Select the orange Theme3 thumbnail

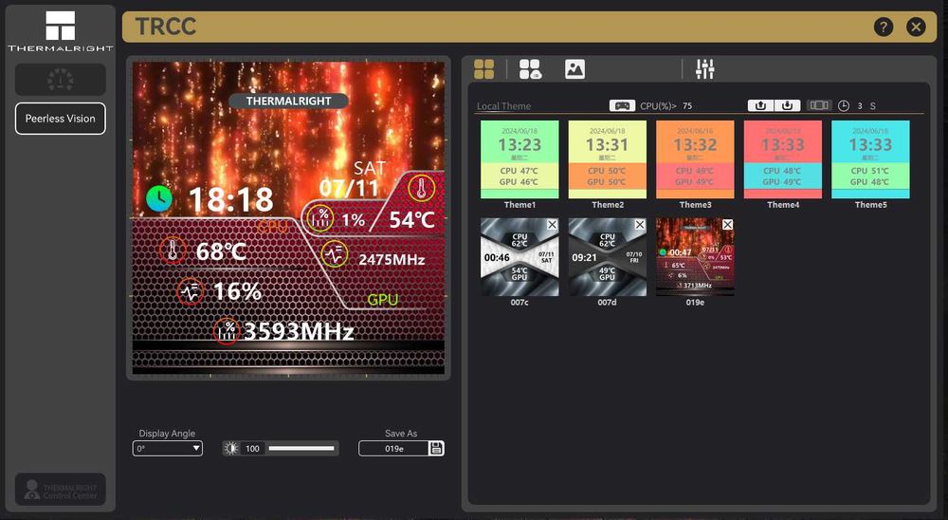point(695,159)
